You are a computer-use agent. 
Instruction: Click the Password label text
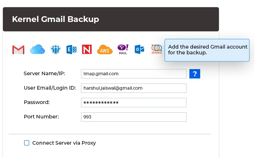(x=37, y=102)
